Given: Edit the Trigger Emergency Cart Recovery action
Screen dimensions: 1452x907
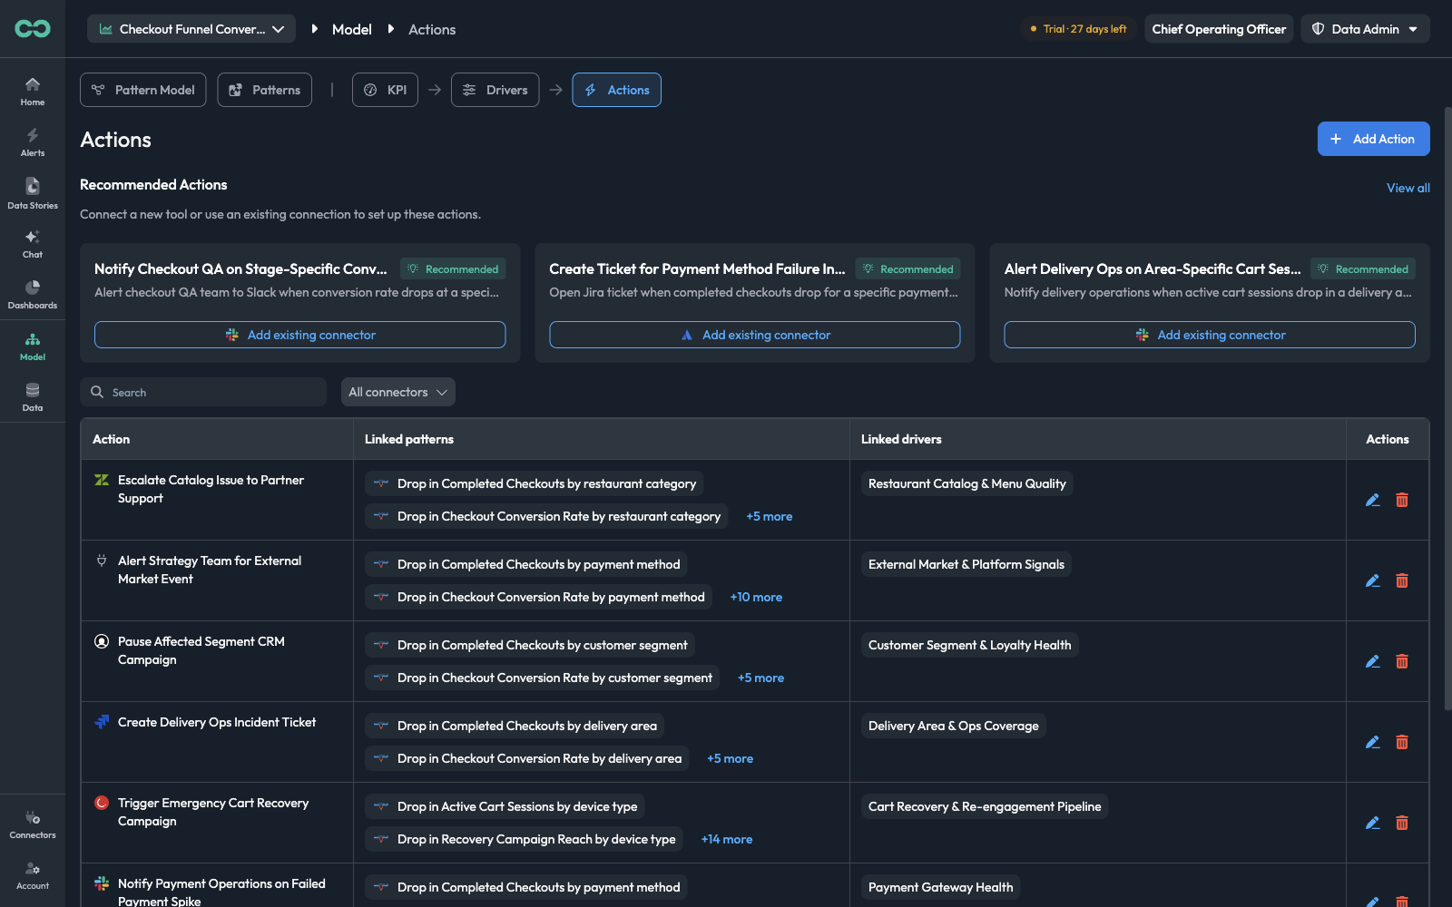Looking at the screenshot, I should pyautogui.click(x=1373, y=823).
